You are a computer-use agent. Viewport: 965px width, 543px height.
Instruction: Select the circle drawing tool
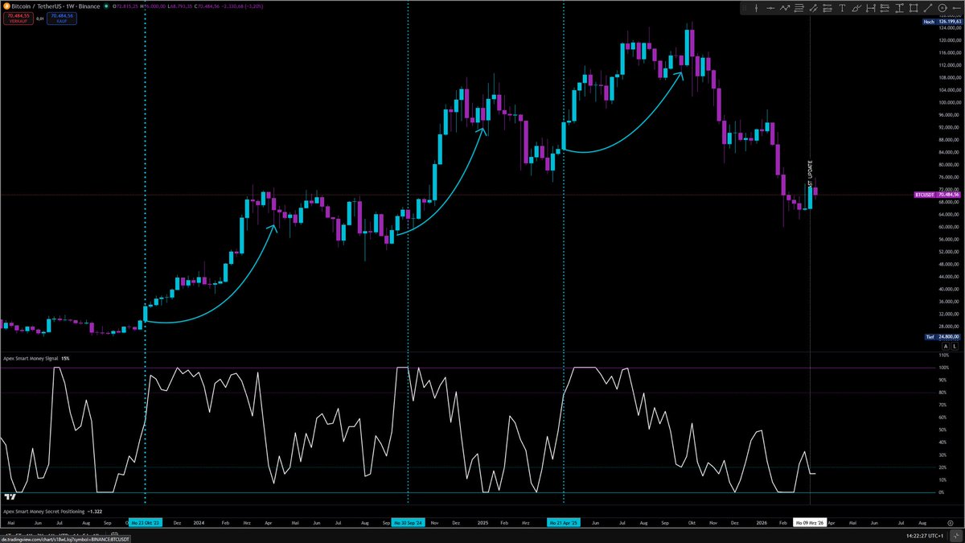click(x=942, y=8)
